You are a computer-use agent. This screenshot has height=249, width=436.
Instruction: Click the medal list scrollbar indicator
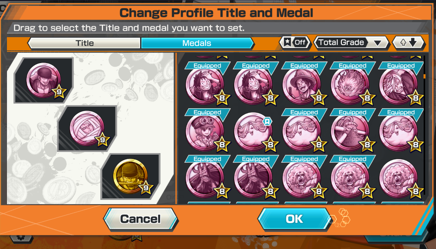point(425,76)
